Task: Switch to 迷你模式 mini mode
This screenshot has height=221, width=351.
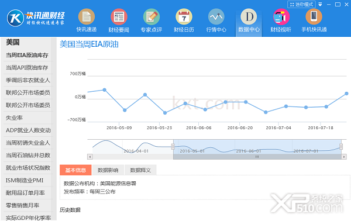Action: pyautogui.click(x=301, y=4)
